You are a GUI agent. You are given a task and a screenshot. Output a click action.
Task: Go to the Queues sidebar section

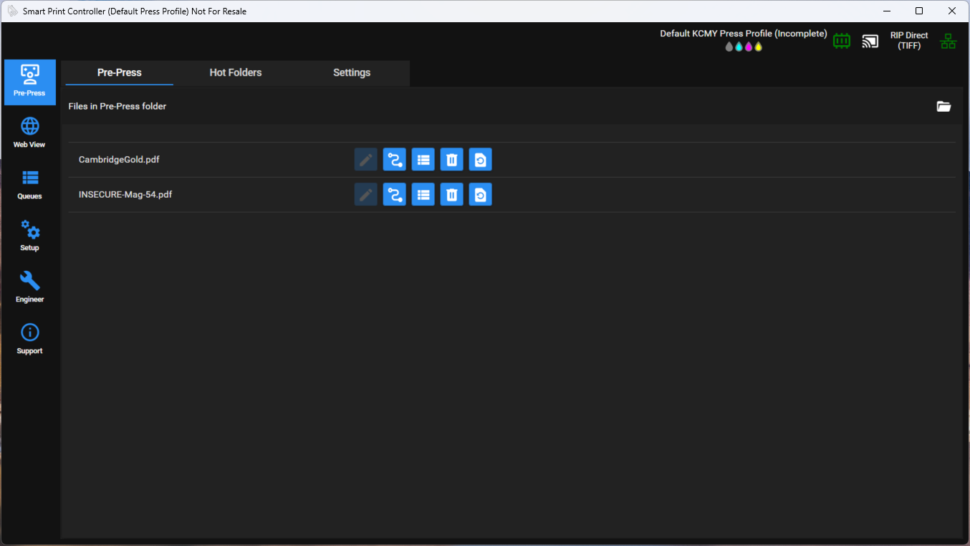click(x=29, y=185)
